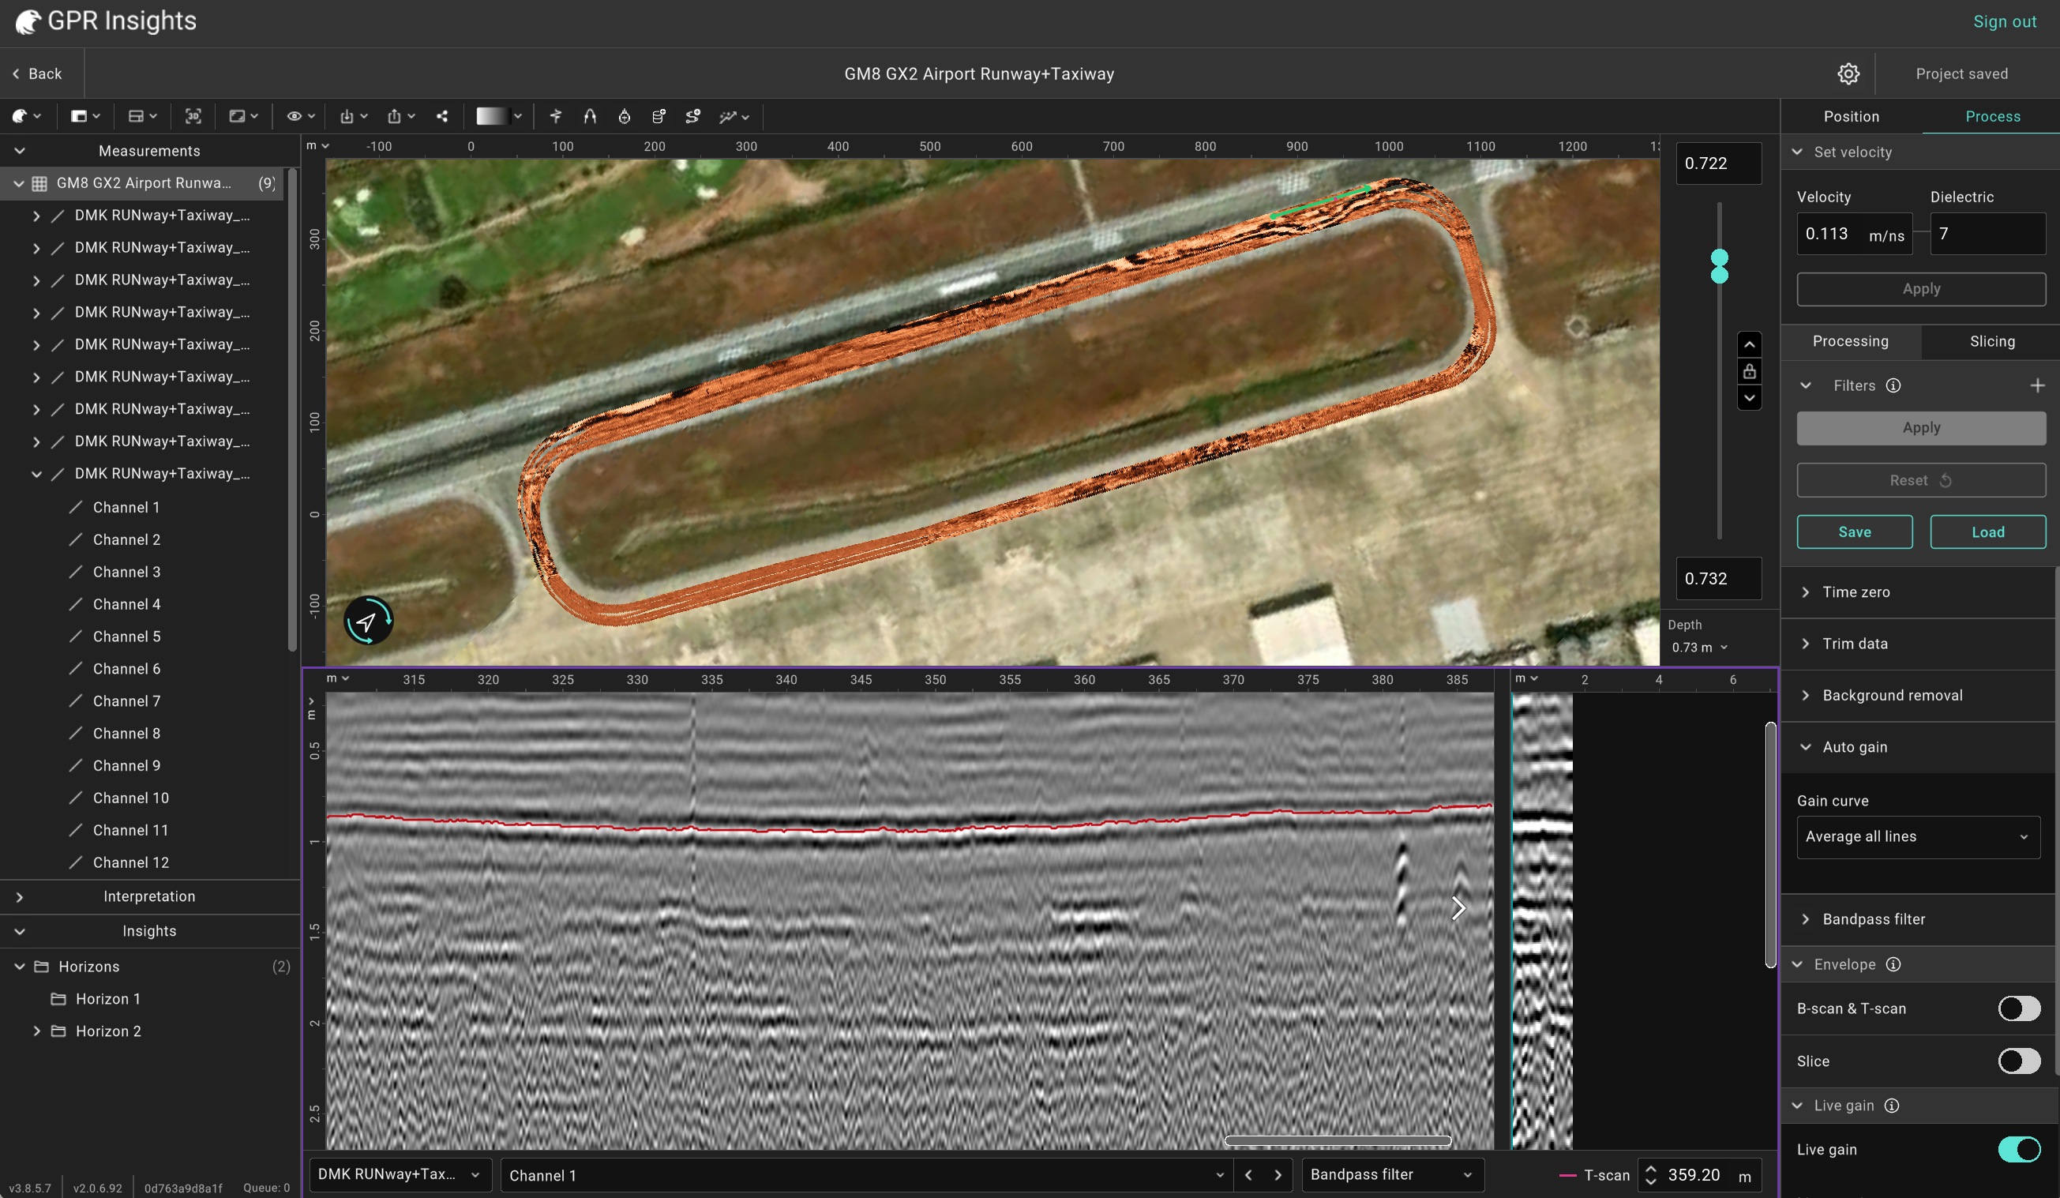2060x1198 pixels.
Task: Toggle B-scan & T-scan envelope switch
Action: [2019, 1008]
